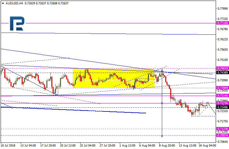229x149 pixels.
Task: Click the 0.77890 price on the scale
Action: click(222, 9)
